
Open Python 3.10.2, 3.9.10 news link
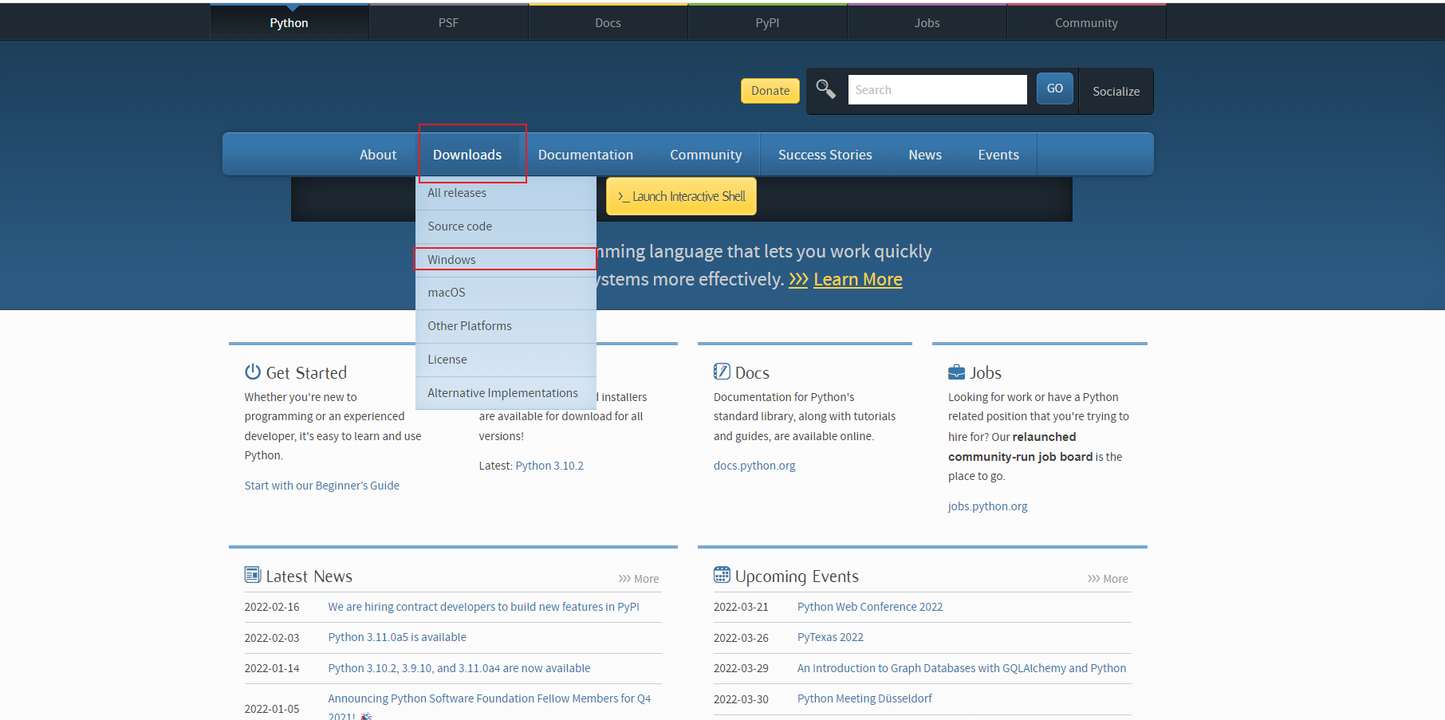pyautogui.click(x=459, y=668)
